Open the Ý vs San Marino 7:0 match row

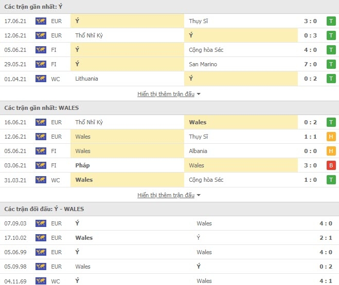(170, 64)
